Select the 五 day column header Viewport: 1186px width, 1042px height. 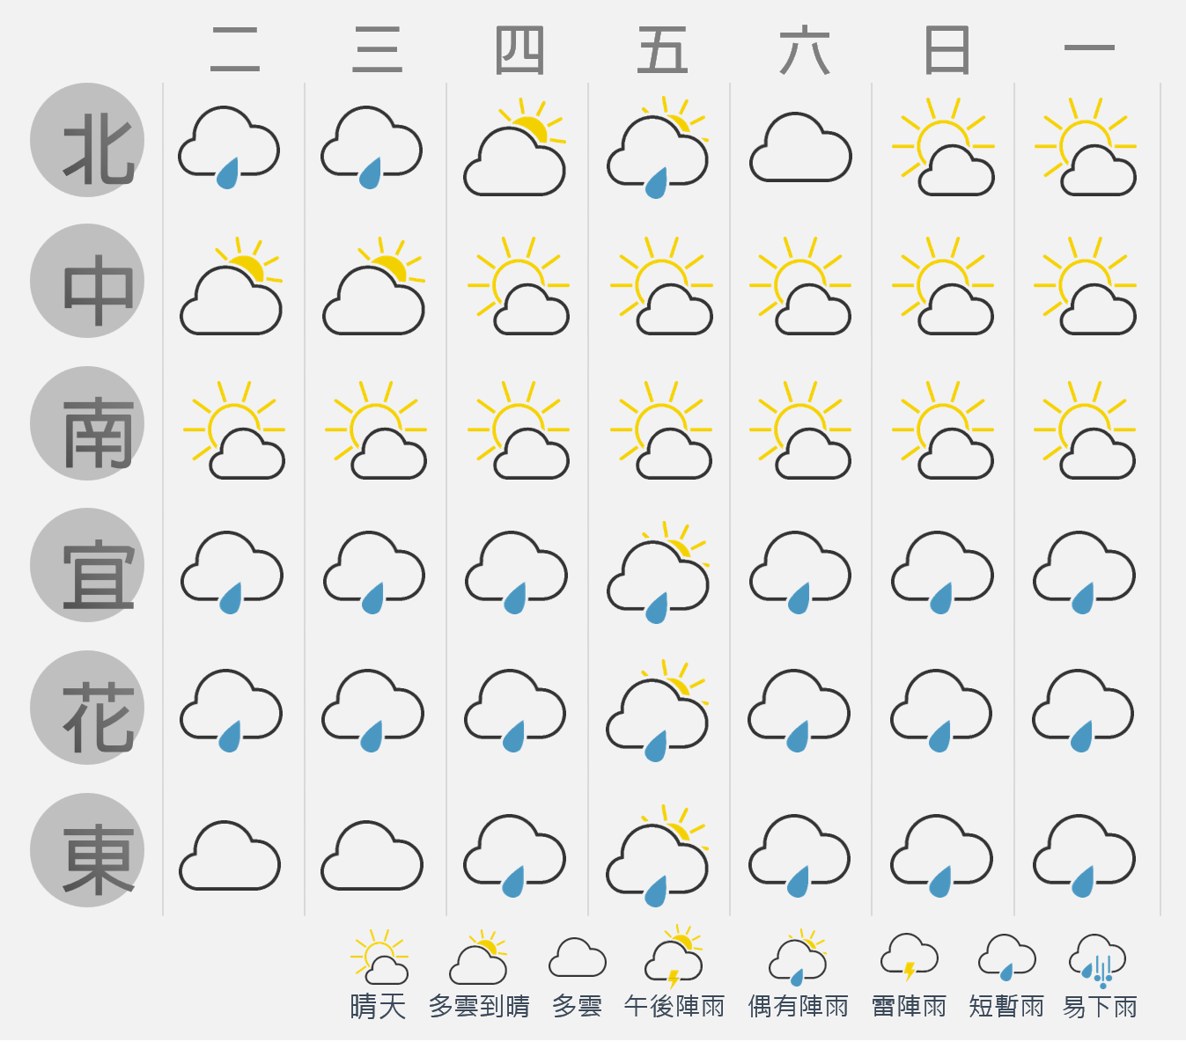[662, 50]
